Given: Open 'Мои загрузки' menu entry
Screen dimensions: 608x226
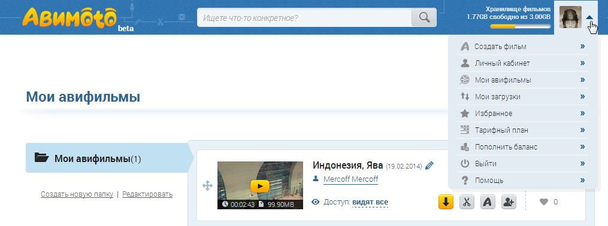Looking at the screenshot, I should pos(522,97).
